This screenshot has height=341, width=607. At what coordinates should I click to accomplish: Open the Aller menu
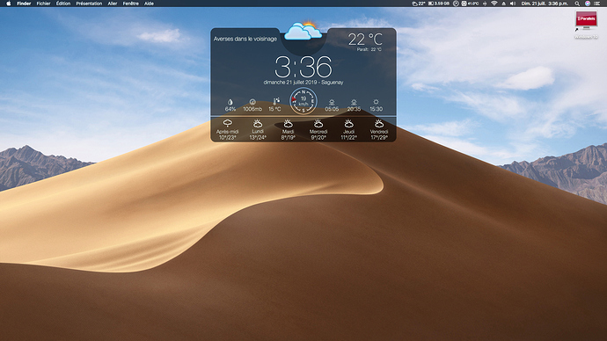pos(113,4)
